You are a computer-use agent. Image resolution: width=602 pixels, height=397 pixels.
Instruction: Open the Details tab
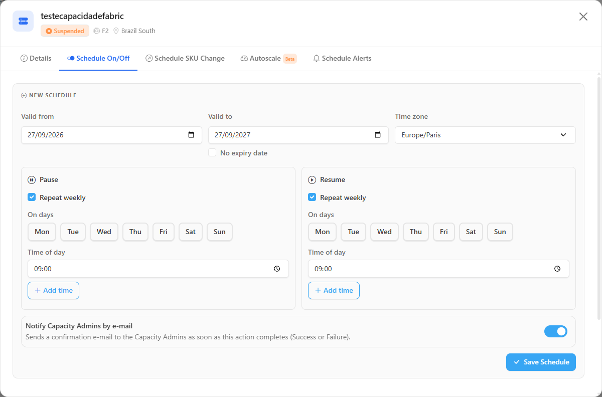pyautogui.click(x=36, y=58)
